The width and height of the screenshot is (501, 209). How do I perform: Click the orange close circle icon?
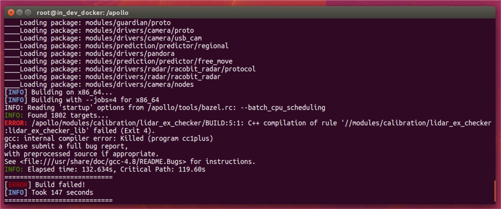pyautogui.click(x=11, y=12)
